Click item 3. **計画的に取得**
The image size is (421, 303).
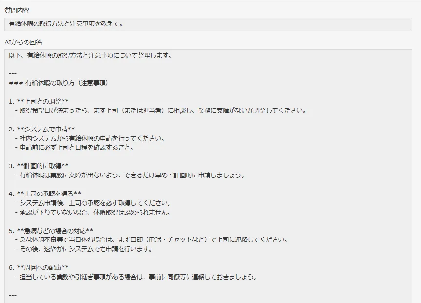[39, 166]
